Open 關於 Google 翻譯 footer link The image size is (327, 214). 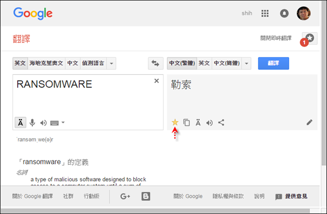tap(32, 196)
